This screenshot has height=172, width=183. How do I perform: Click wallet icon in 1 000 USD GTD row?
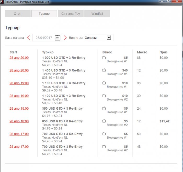coord(104,58)
